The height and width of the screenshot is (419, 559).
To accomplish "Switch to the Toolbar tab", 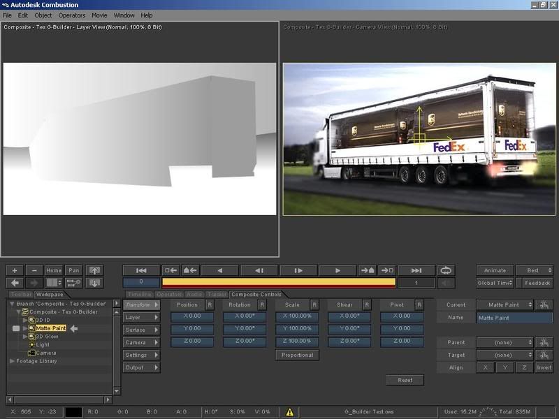I will [21, 294].
